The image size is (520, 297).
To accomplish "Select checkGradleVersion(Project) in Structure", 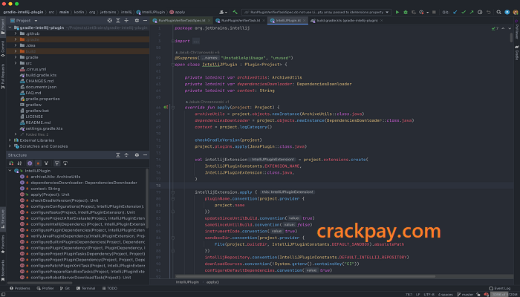I will [x=65, y=200].
